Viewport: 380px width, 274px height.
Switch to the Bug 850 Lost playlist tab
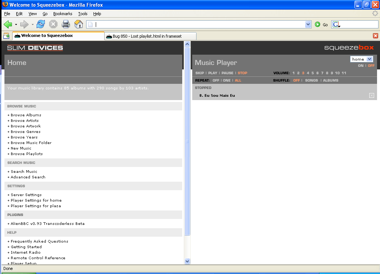(150, 36)
